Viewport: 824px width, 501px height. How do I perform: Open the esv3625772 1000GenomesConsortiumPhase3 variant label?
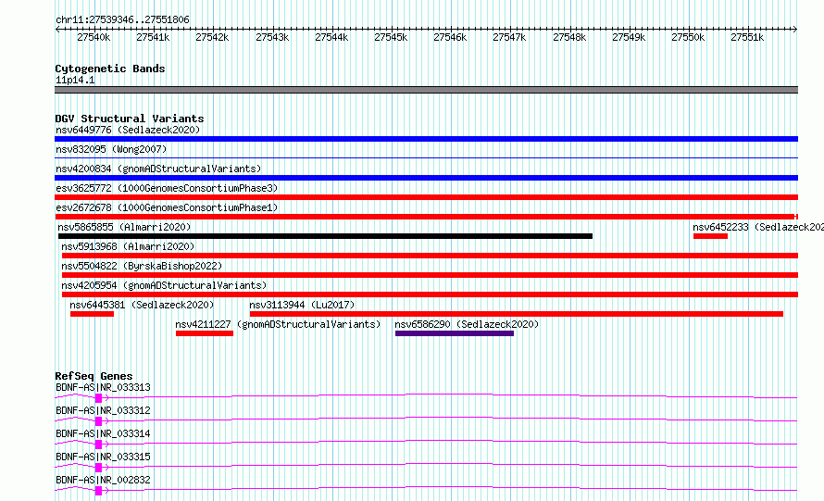click(x=167, y=188)
